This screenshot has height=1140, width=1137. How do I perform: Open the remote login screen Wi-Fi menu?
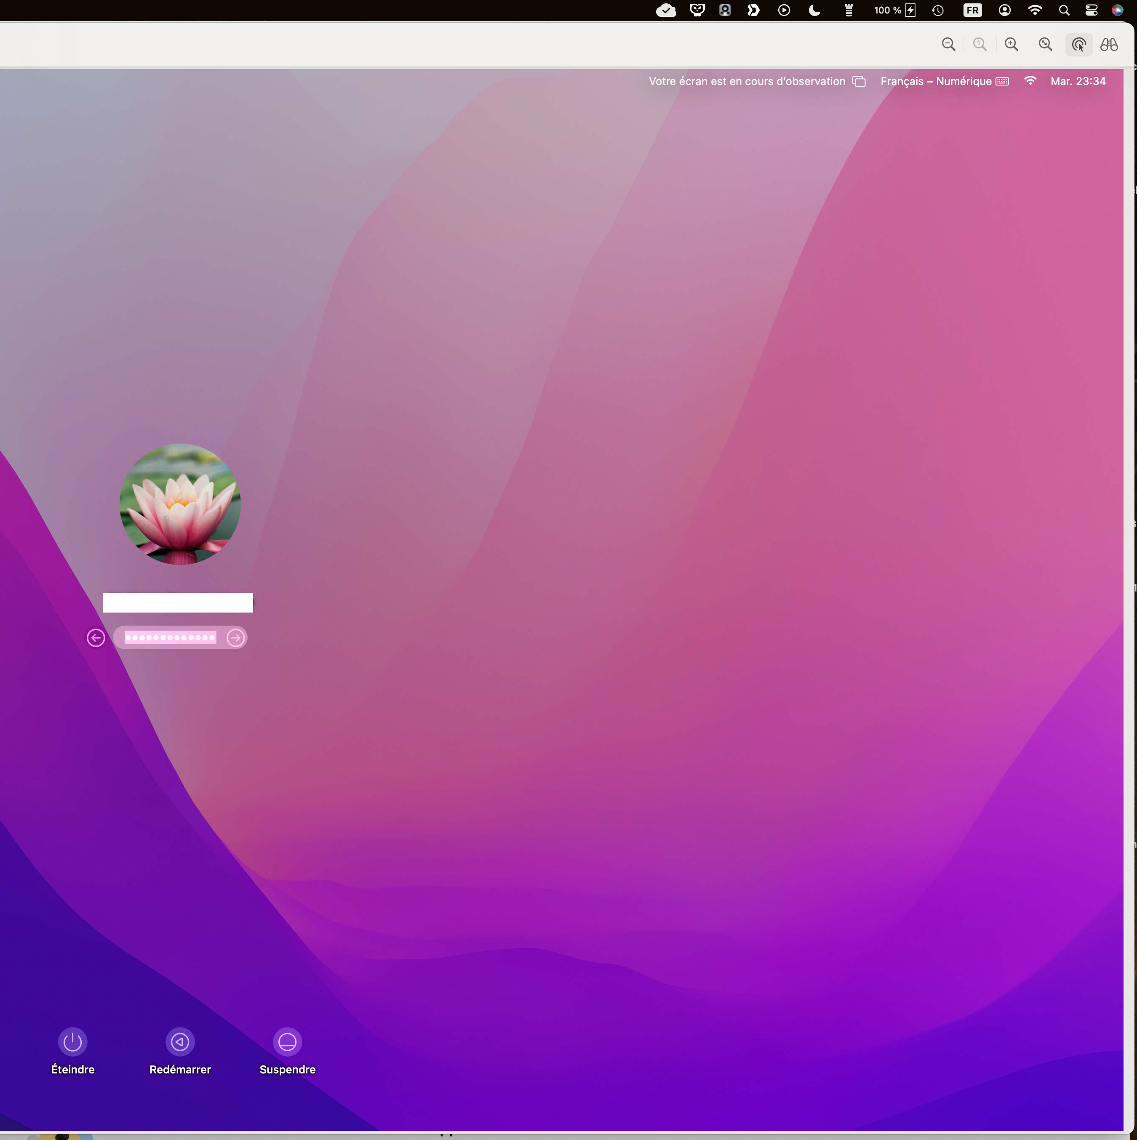click(1030, 81)
